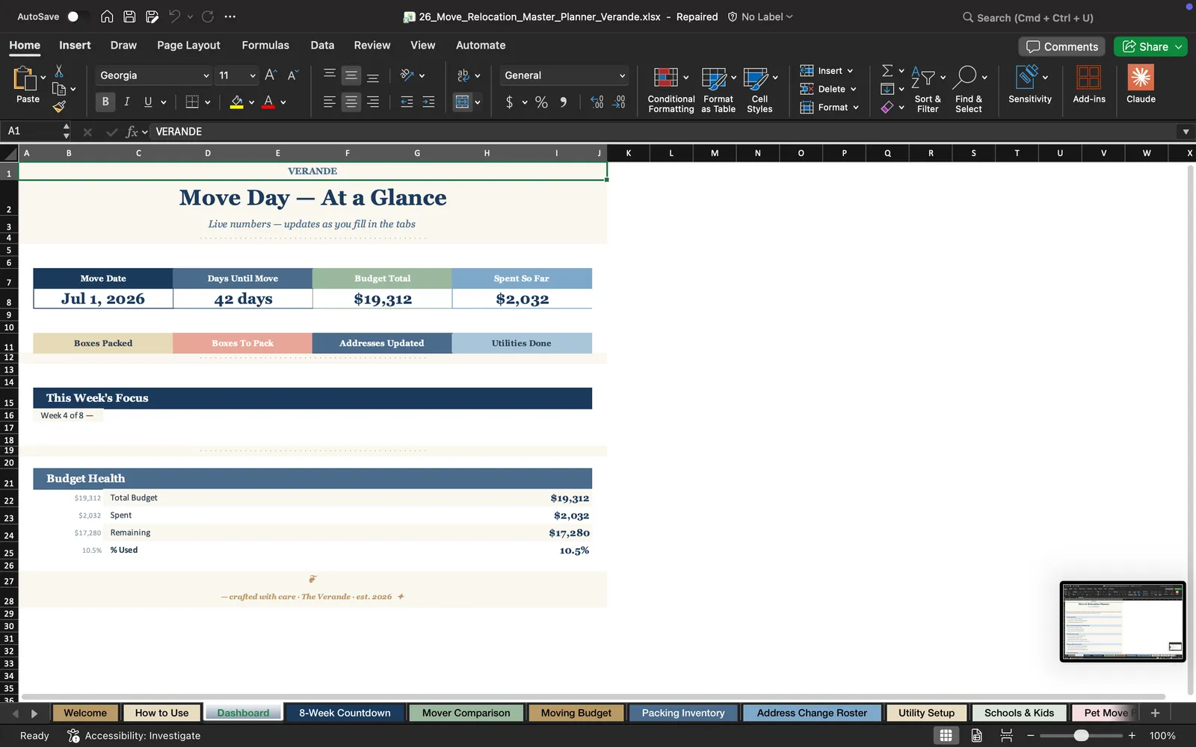Expand the formula bar chevron
The height and width of the screenshot is (747, 1196).
[x=1186, y=131]
